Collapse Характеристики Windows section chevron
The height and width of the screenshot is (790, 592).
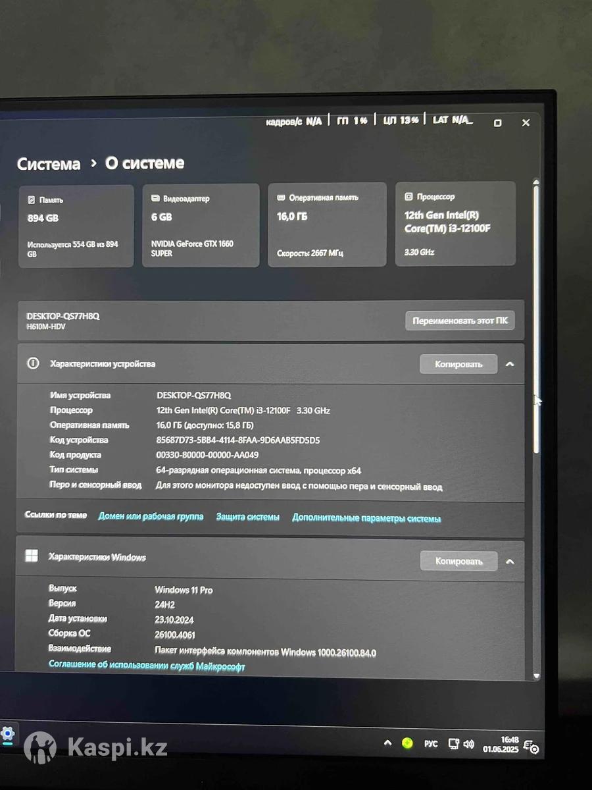point(510,562)
